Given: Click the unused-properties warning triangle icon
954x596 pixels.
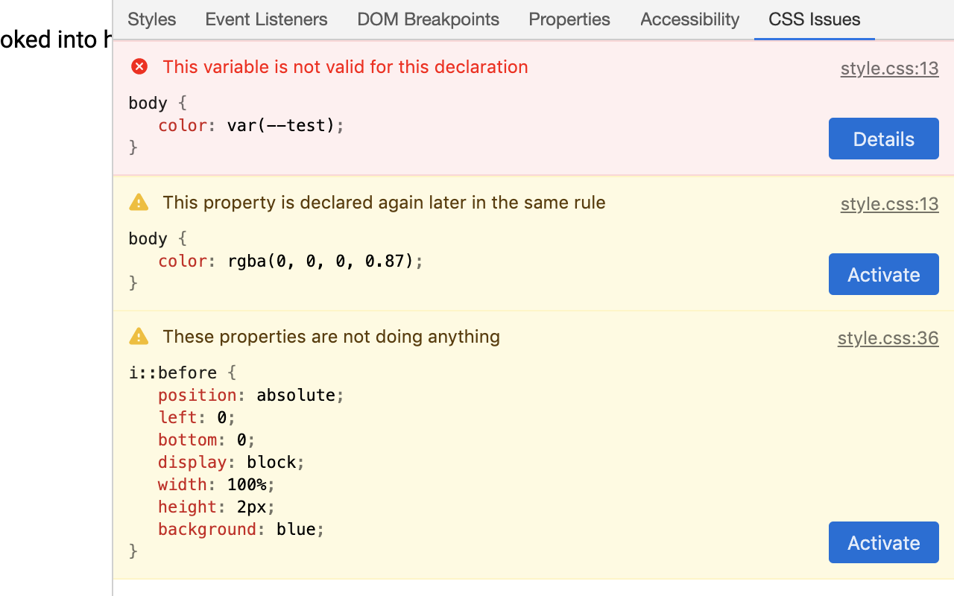Looking at the screenshot, I should [x=139, y=337].
